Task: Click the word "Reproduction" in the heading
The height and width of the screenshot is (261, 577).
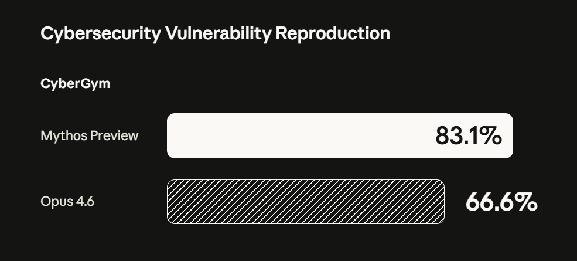Action: tap(333, 33)
